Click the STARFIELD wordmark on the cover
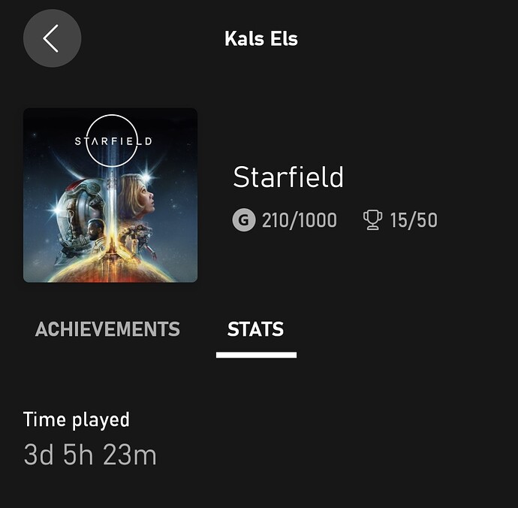The height and width of the screenshot is (508, 518). 113,141
